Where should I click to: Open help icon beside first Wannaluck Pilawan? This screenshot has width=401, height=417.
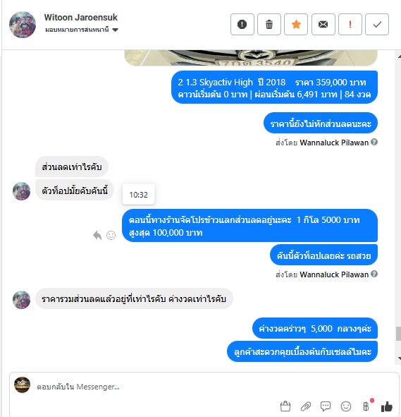374,143
